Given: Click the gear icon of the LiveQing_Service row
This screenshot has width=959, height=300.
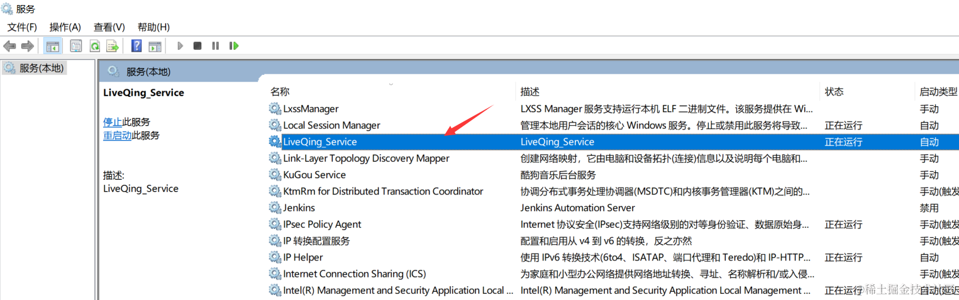Looking at the screenshot, I should (275, 142).
